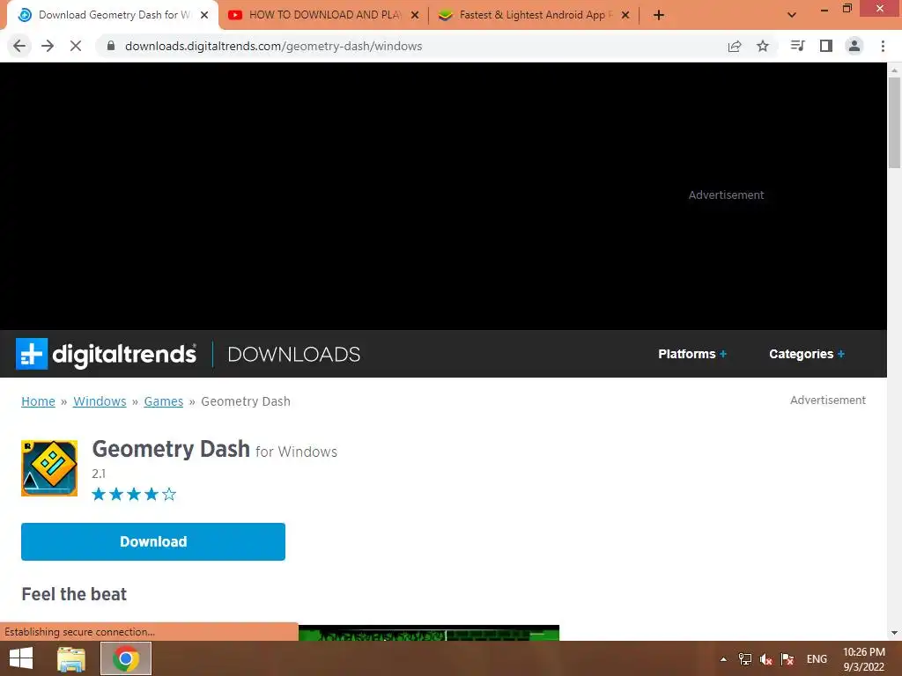Expand the Categories menu
Viewport: 902px width, 676px height.
pyautogui.click(x=807, y=354)
